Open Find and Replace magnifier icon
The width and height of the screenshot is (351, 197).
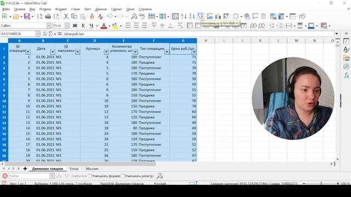(134, 16)
